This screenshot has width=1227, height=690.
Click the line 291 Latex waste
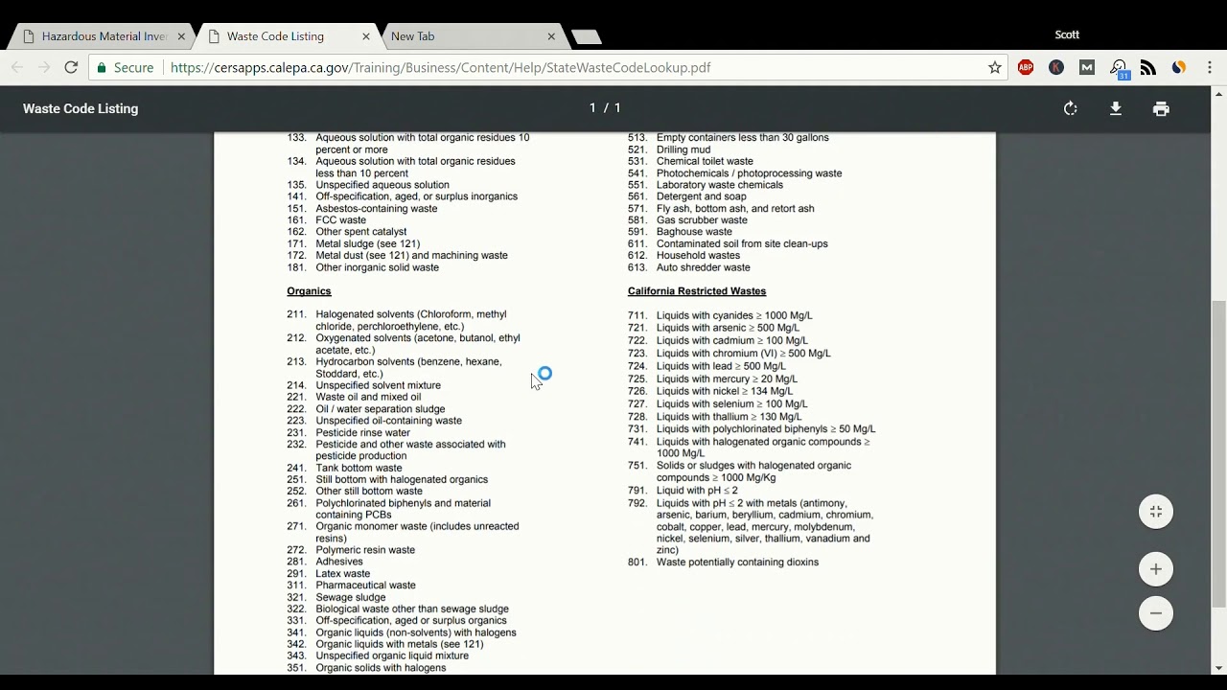pyautogui.click(x=329, y=573)
